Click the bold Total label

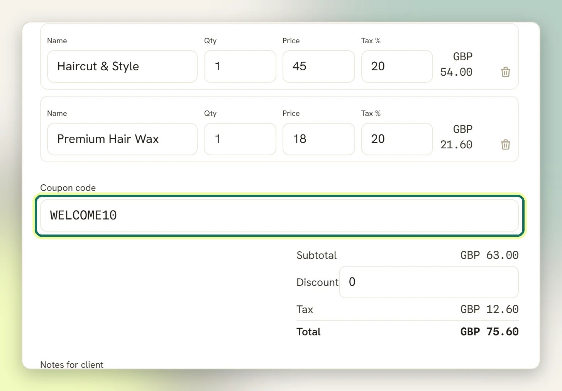[x=308, y=332]
